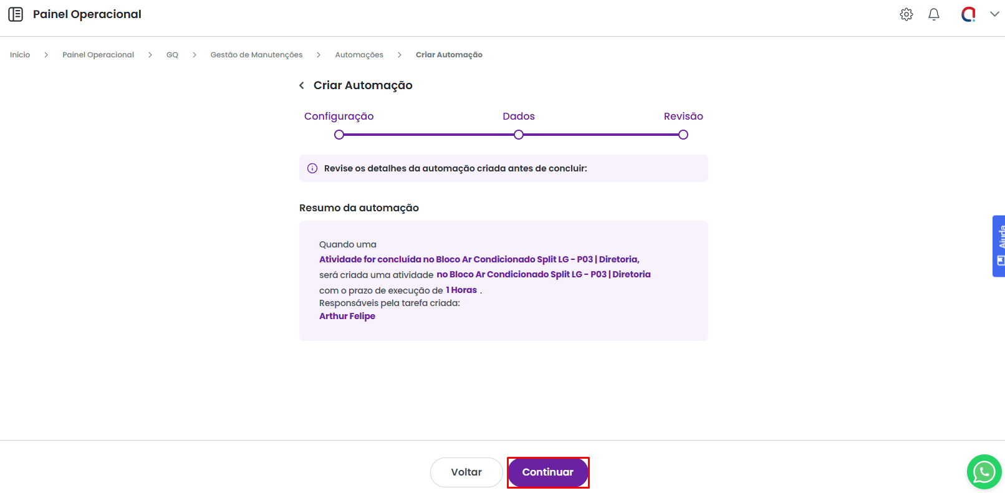This screenshot has width=1005, height=493.
Task: Select the Configuração step marker
Action: coord(339,135)
